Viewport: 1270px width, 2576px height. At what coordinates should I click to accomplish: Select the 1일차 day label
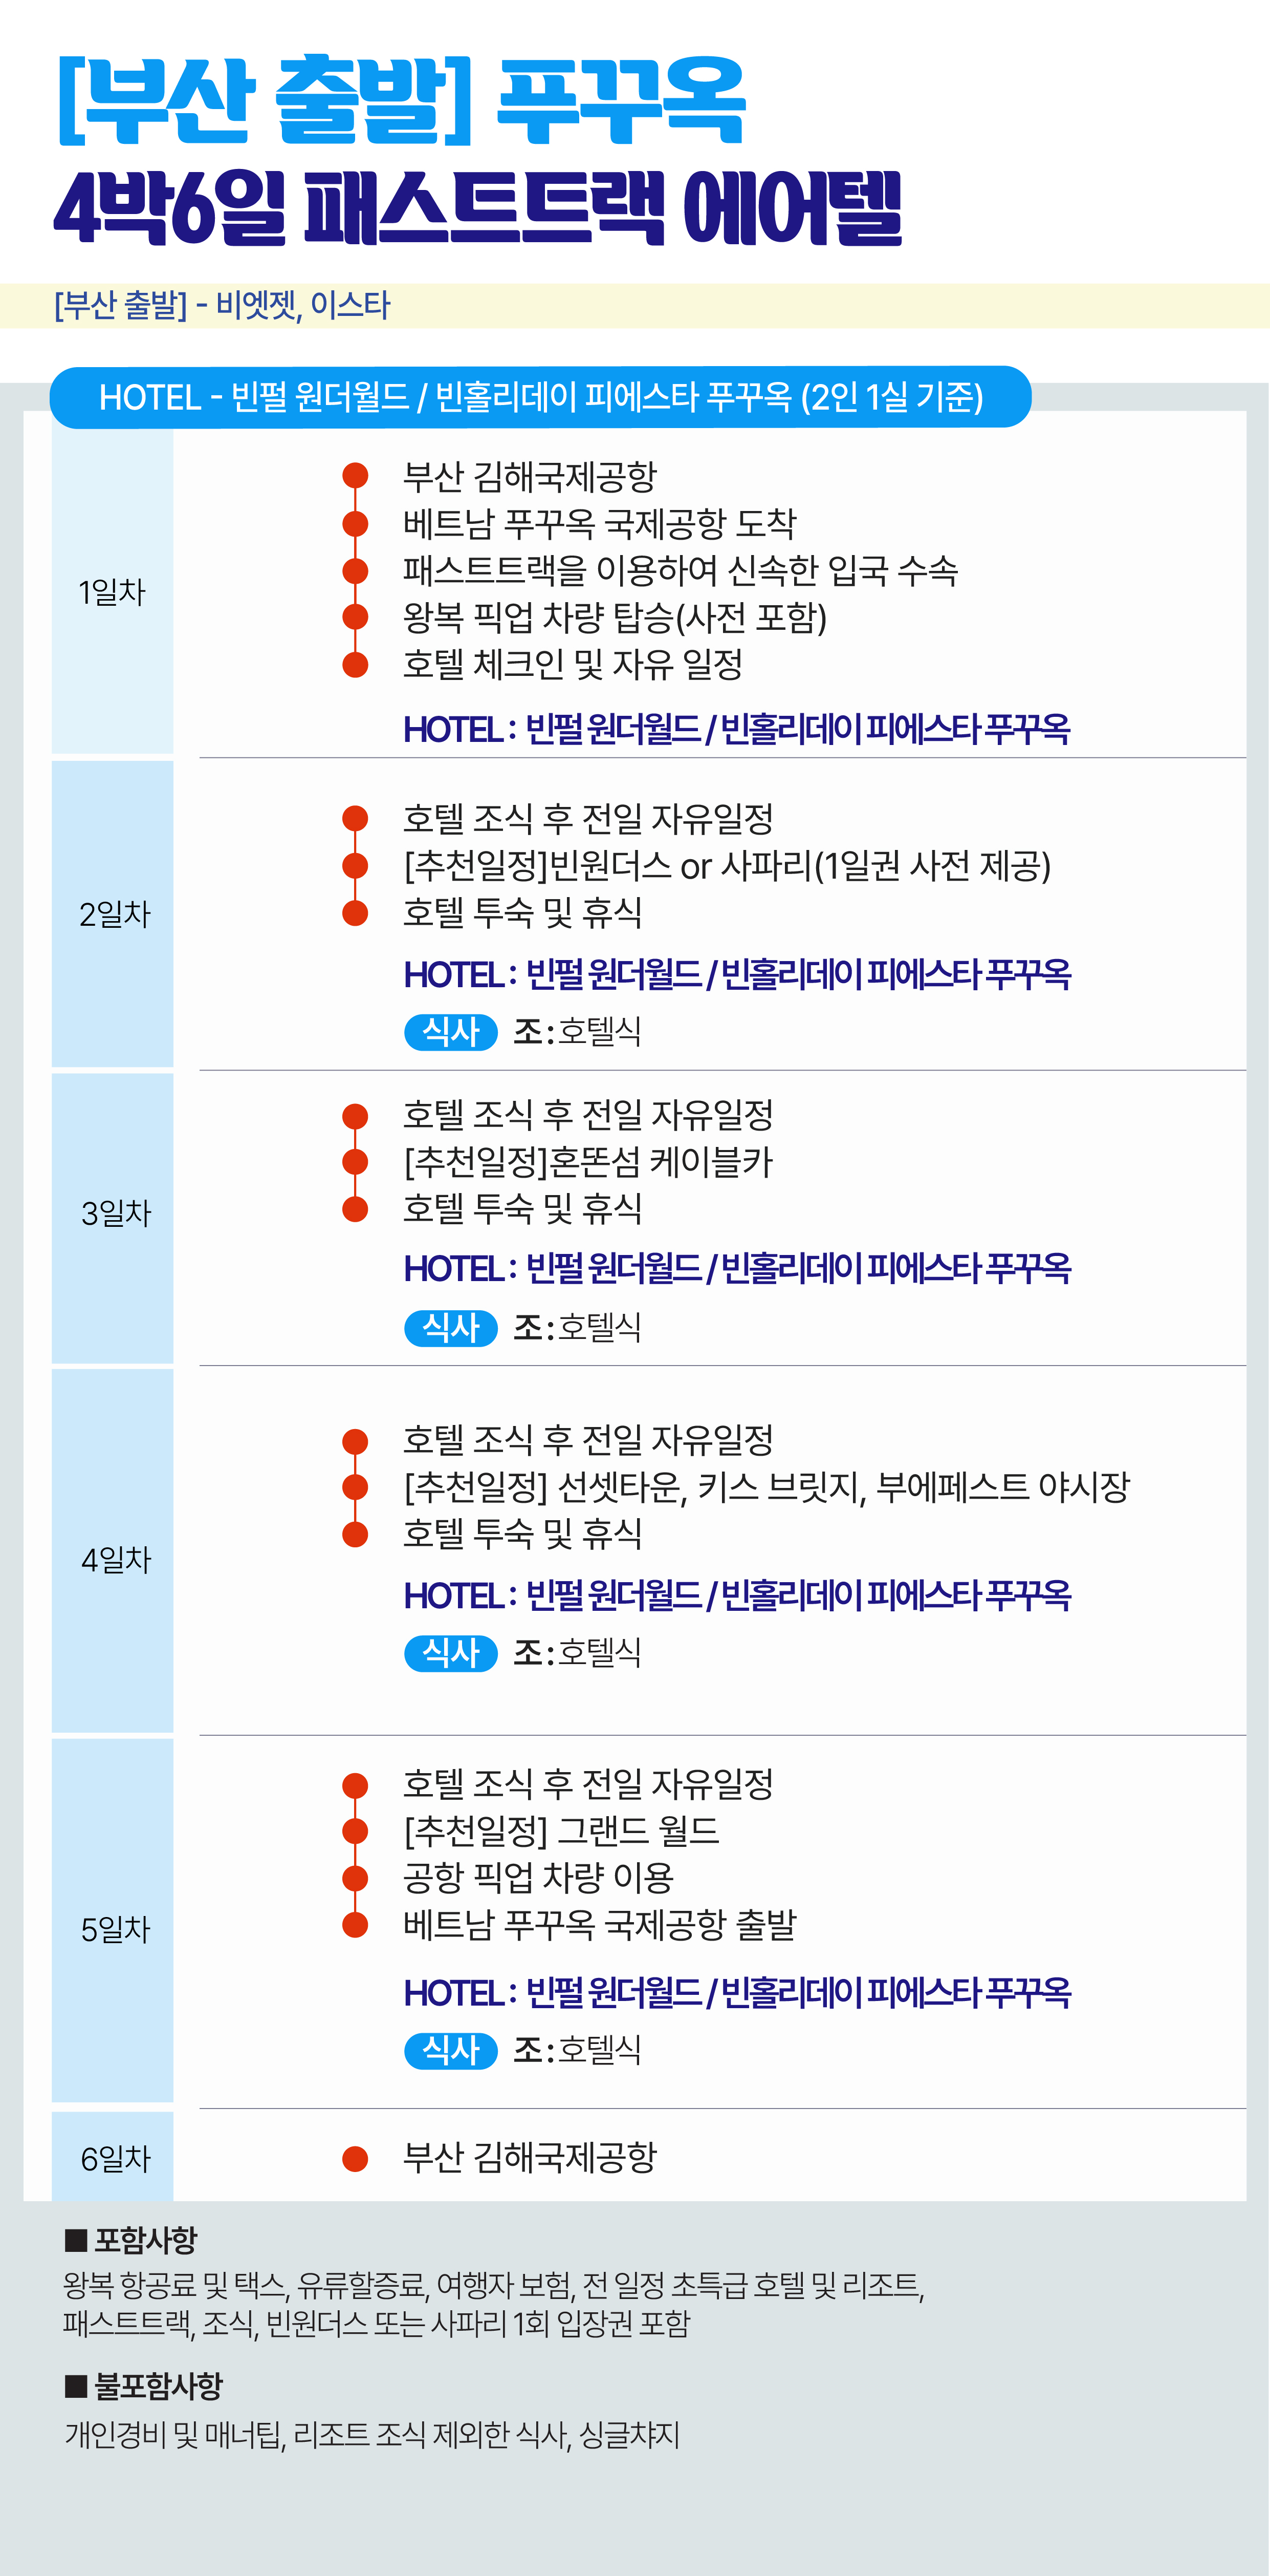112,592
